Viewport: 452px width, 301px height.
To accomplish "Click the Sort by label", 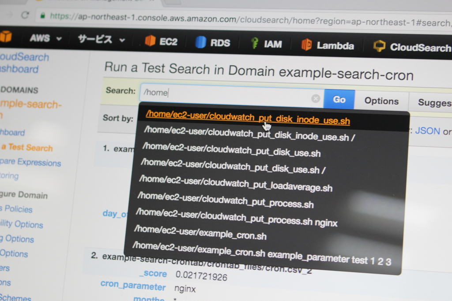I will tap(118, 118).
